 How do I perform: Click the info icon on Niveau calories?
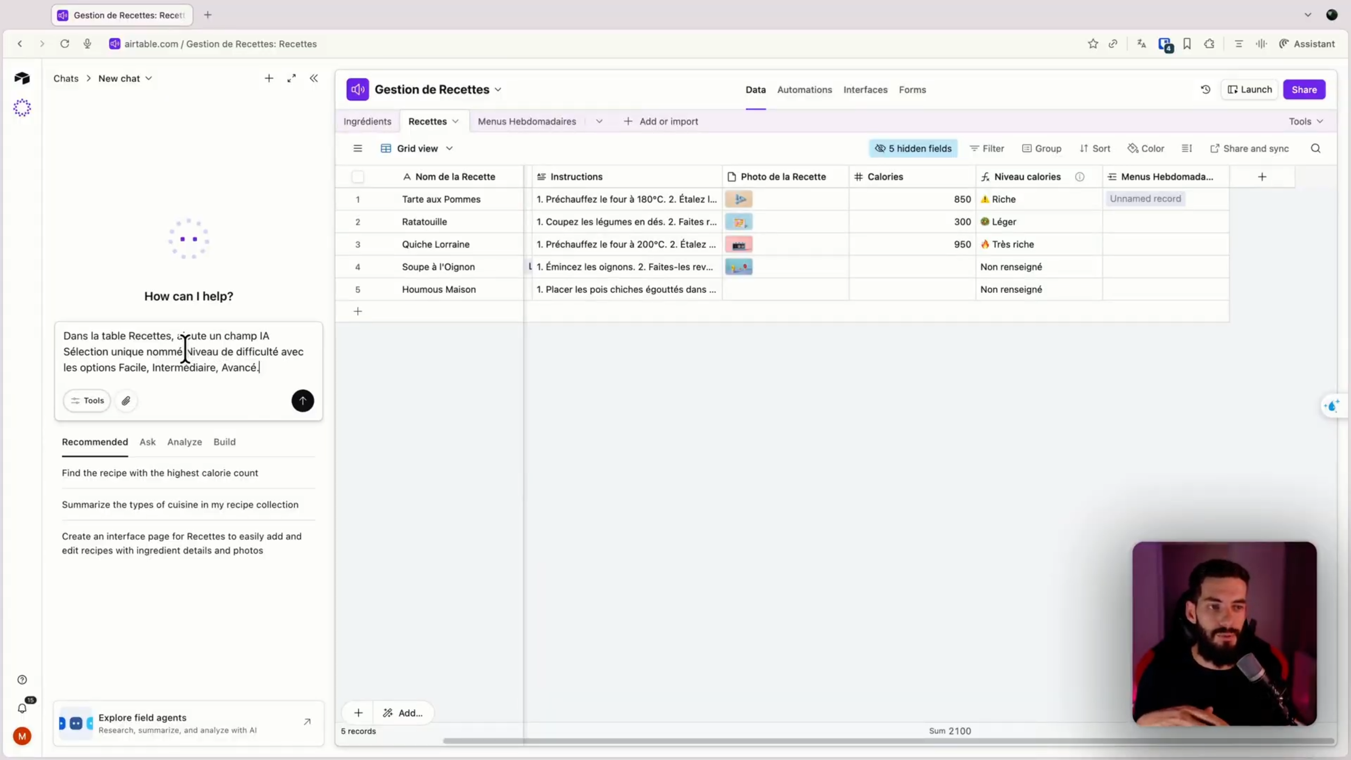point(1080,177)
